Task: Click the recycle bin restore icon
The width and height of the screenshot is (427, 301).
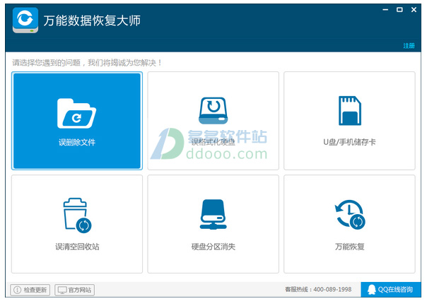Action: 77,216
